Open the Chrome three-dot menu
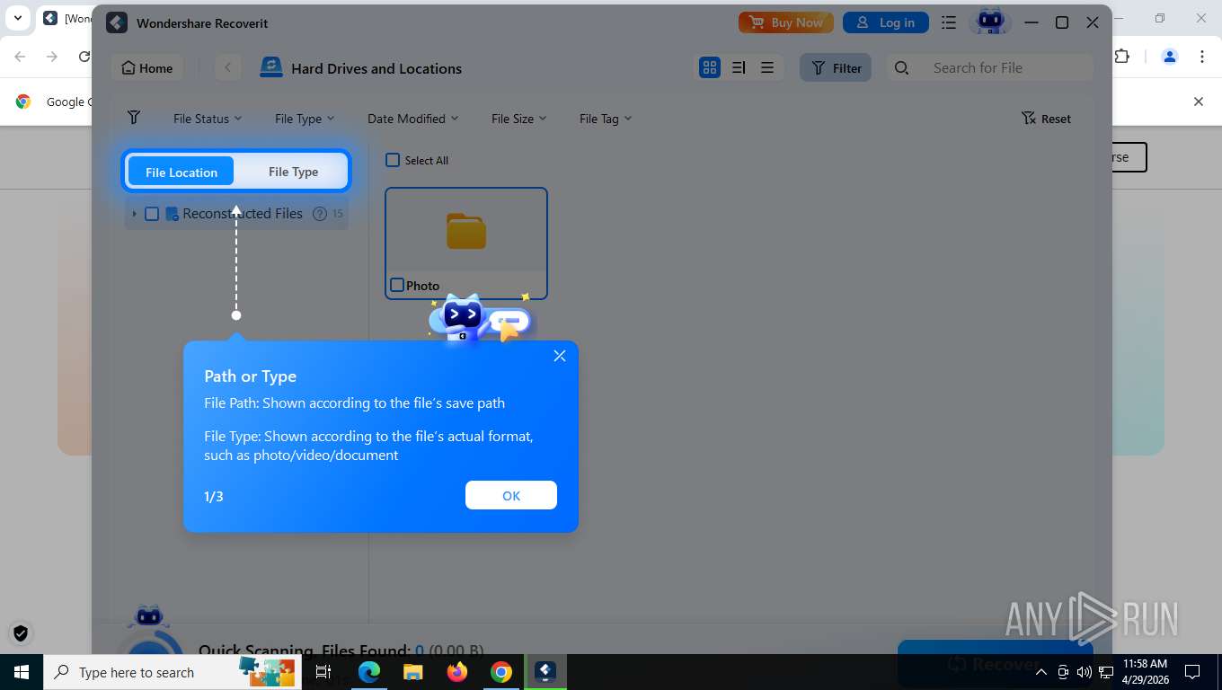Viewport: 1222px width, 690px height. [x=1202, y=57]
